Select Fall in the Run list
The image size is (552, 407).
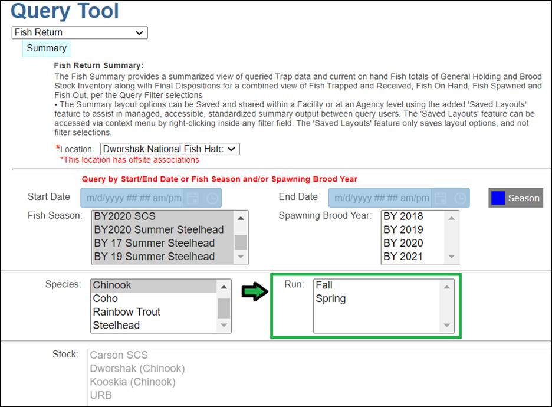pyautogui.click(x=324, y=285)
